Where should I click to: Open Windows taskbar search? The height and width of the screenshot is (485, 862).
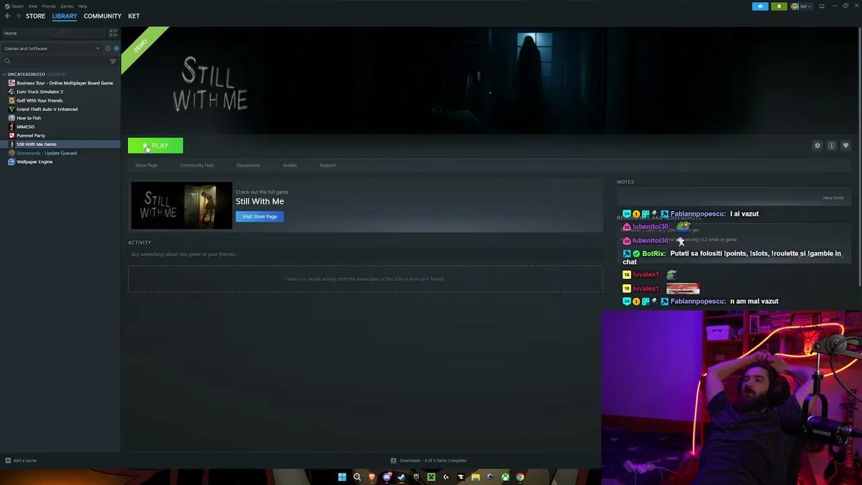tap(357, 477)
